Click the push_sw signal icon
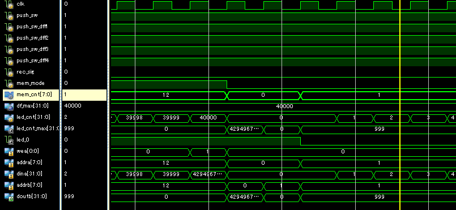Screen dimensions: 456x210 coord(8,16)
